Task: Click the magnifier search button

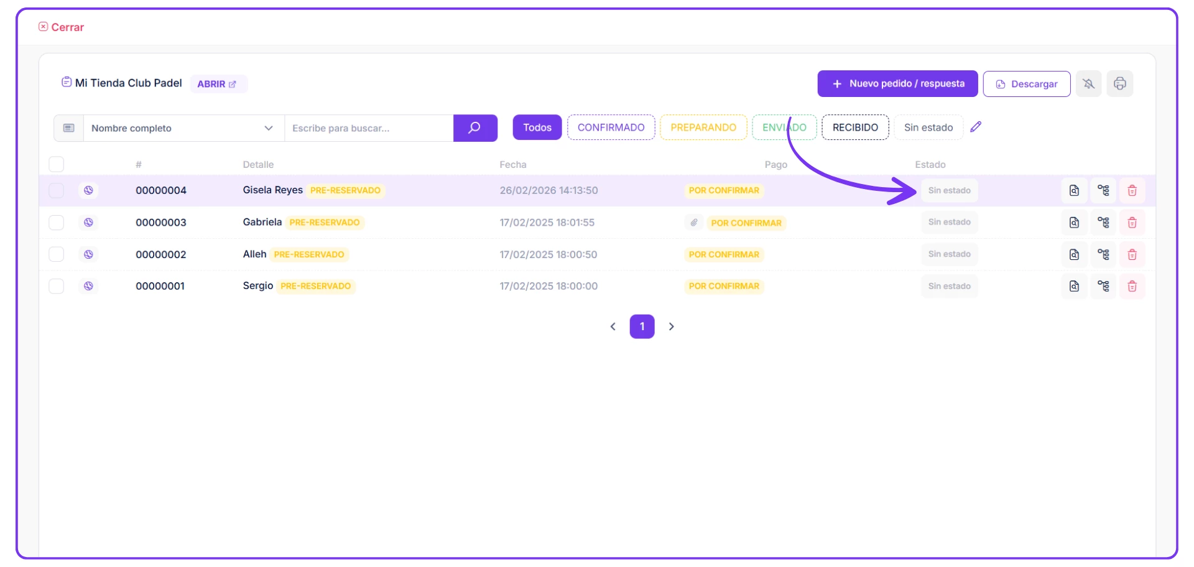Action: pos(474,128)
